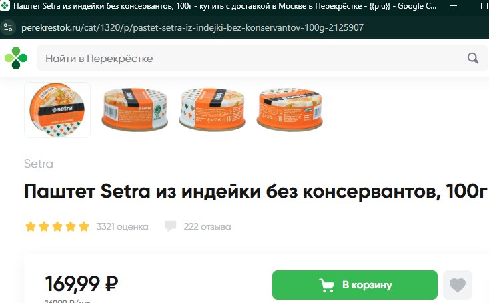The height and width of the screenshot is (303, 489).
Task: Select fourth product thumbnail of can
Action: (290, 109)
